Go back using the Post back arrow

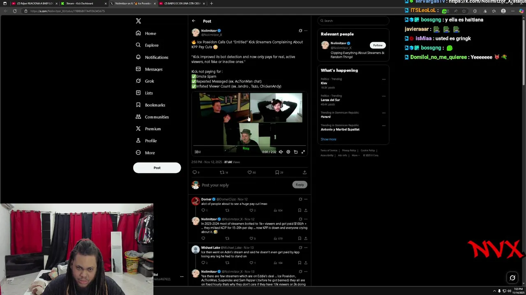(x=194, y=21)
